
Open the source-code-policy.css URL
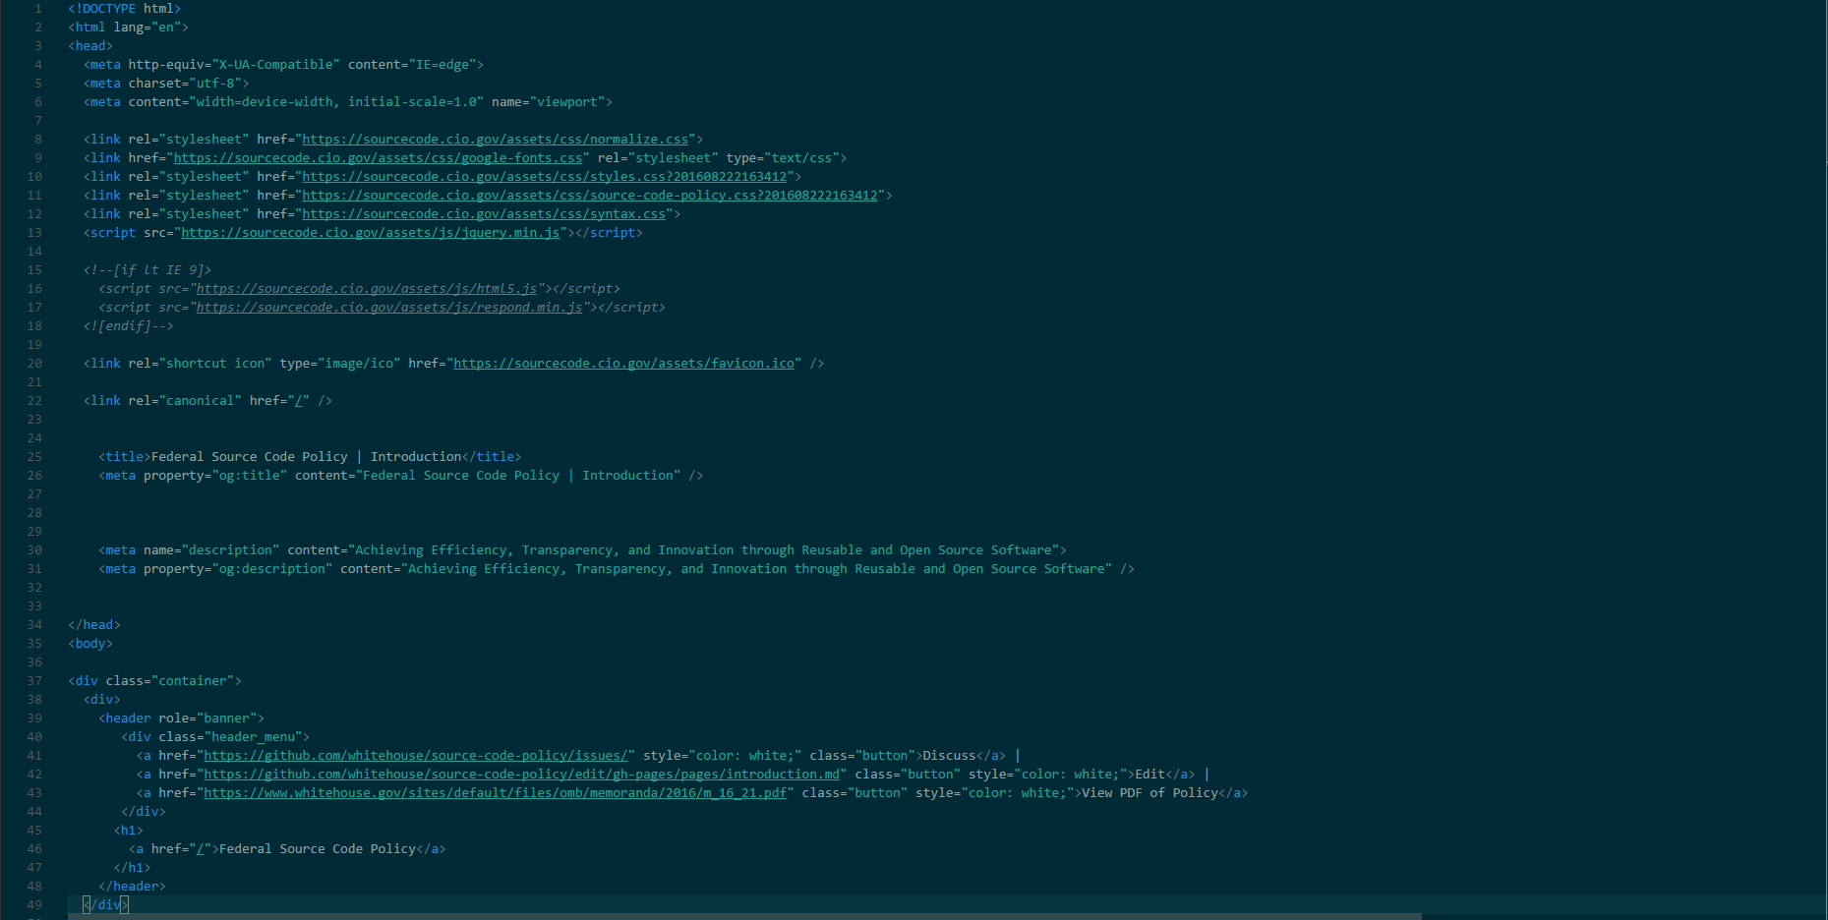[590, 196]
